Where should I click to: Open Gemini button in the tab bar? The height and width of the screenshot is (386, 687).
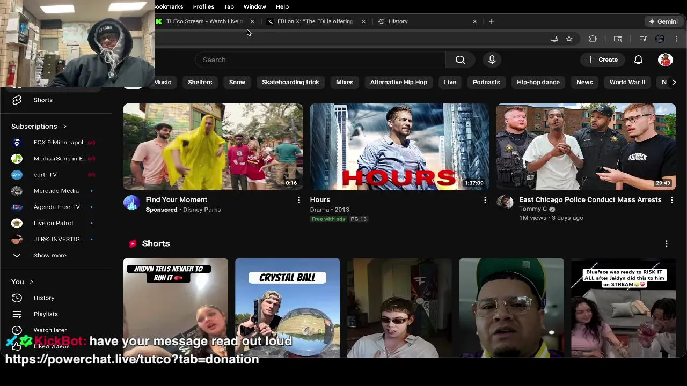pos(663,21)
